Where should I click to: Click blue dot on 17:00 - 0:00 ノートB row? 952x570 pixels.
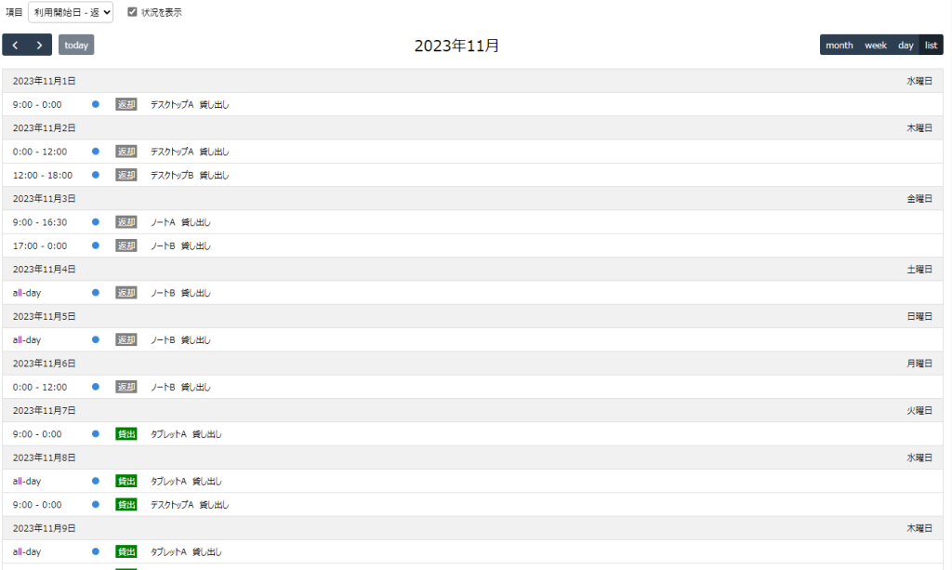click(x=96, y=245)
